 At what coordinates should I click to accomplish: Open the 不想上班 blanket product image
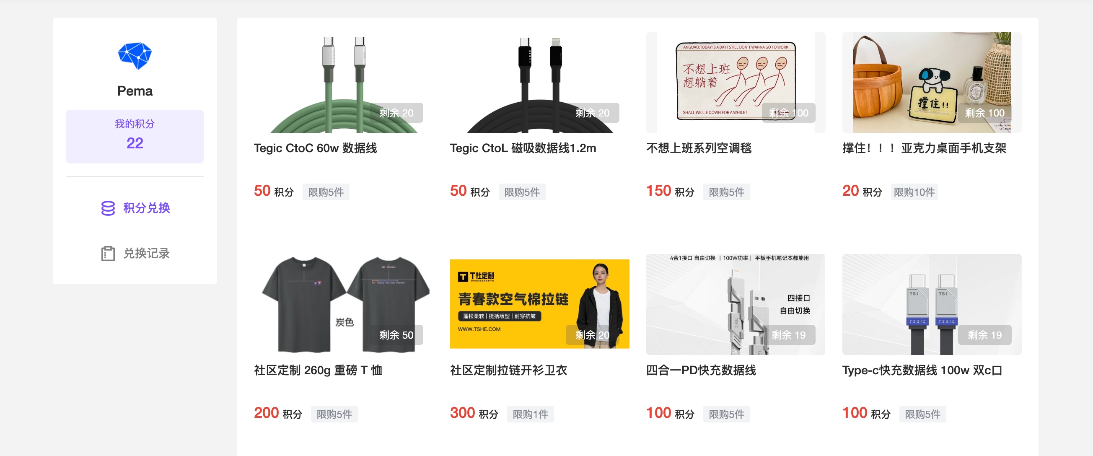[736, 82]
